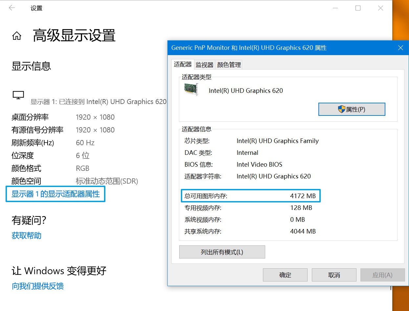Switch to the 适配器 tab
Screen dimensions: 409x311
coord(183,64)
